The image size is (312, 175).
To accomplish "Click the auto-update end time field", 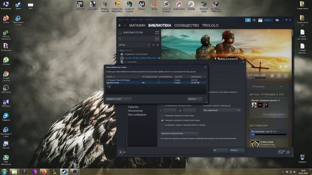I will tap(189, 110).
